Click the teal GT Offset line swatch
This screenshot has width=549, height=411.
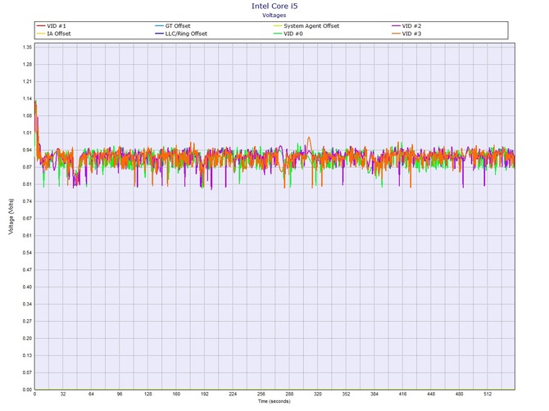(x=159, y=26)
